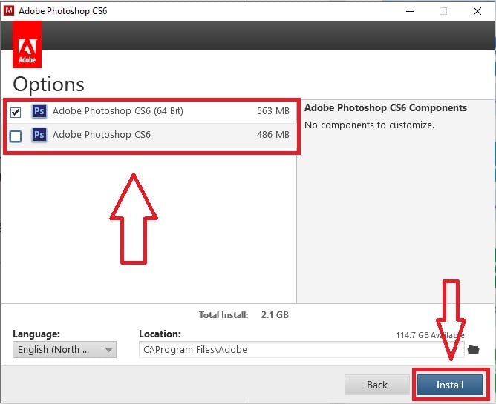Viewport: 496px width, 404px height.
Task: Click Ps icon of Photoshop CS6 (64 Bit)
Action: pyautogui.click(x=39, y=111)
